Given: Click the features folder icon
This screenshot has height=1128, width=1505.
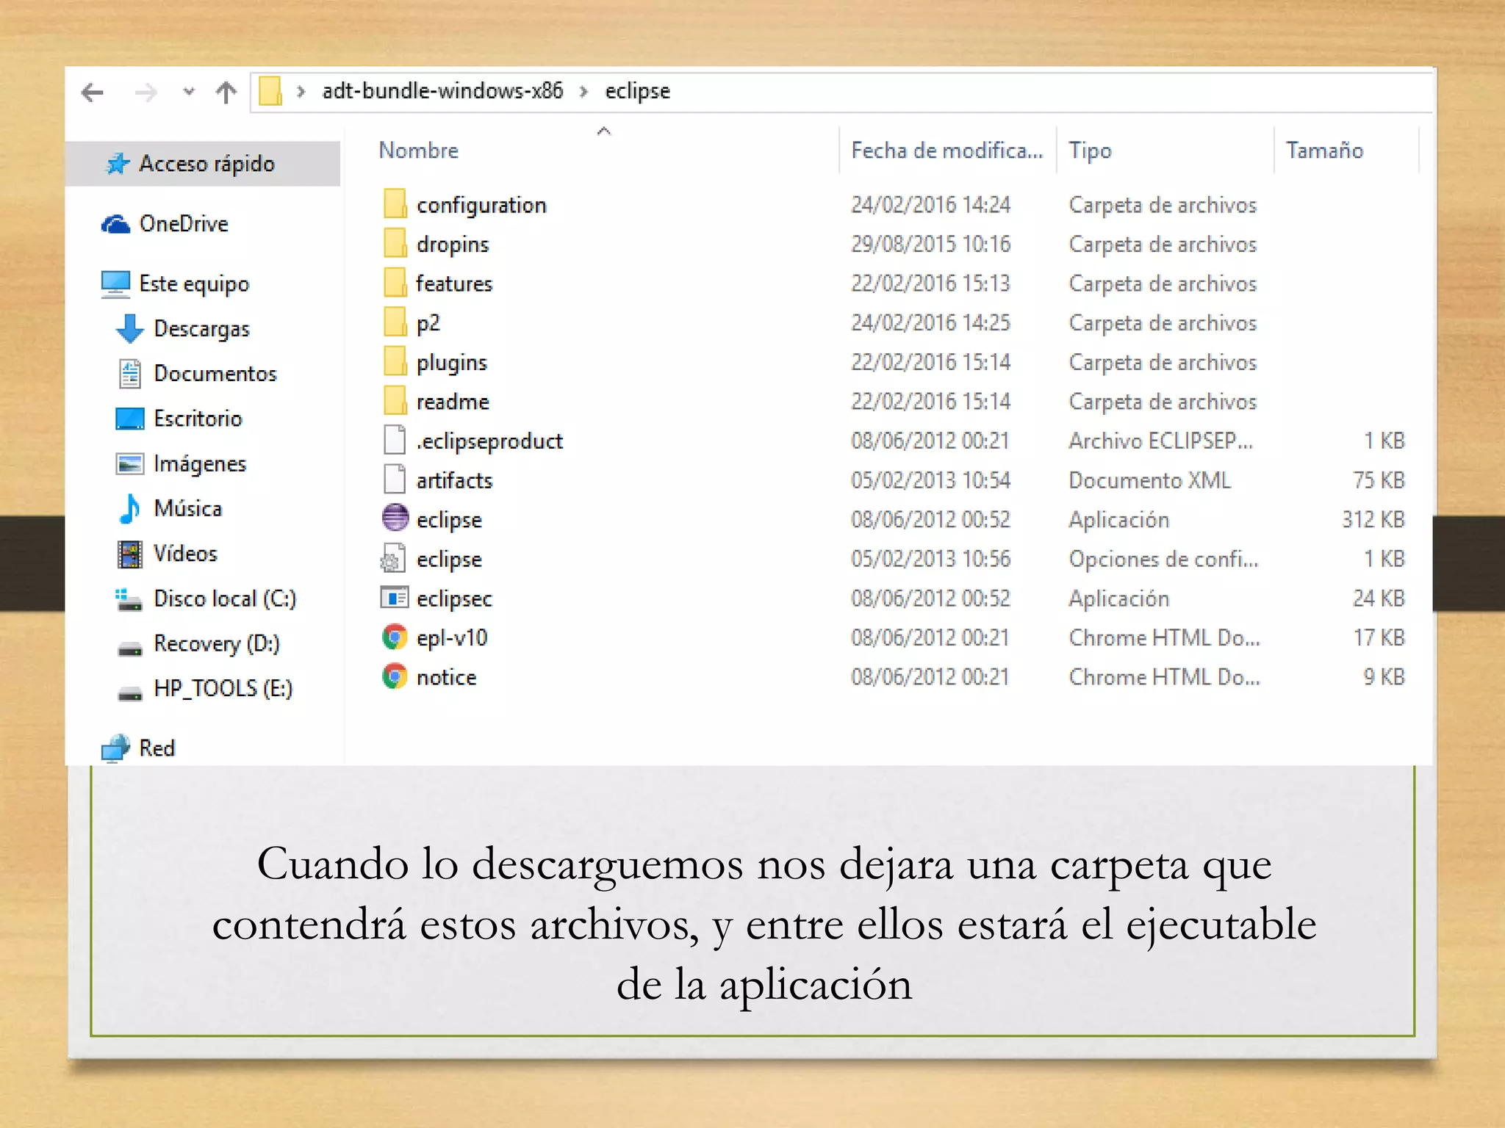Looking at the screenshot, I should pyautogui.click(x=395, y=283).
